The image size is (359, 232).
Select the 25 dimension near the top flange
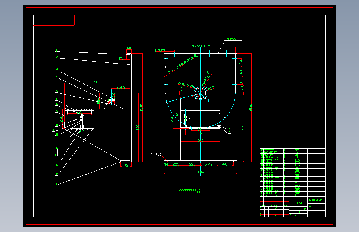[121, 59]
